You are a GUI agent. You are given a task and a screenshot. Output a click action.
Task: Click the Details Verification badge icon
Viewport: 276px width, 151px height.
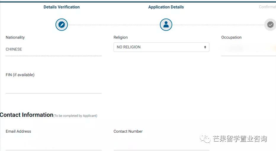click(62, 25)
